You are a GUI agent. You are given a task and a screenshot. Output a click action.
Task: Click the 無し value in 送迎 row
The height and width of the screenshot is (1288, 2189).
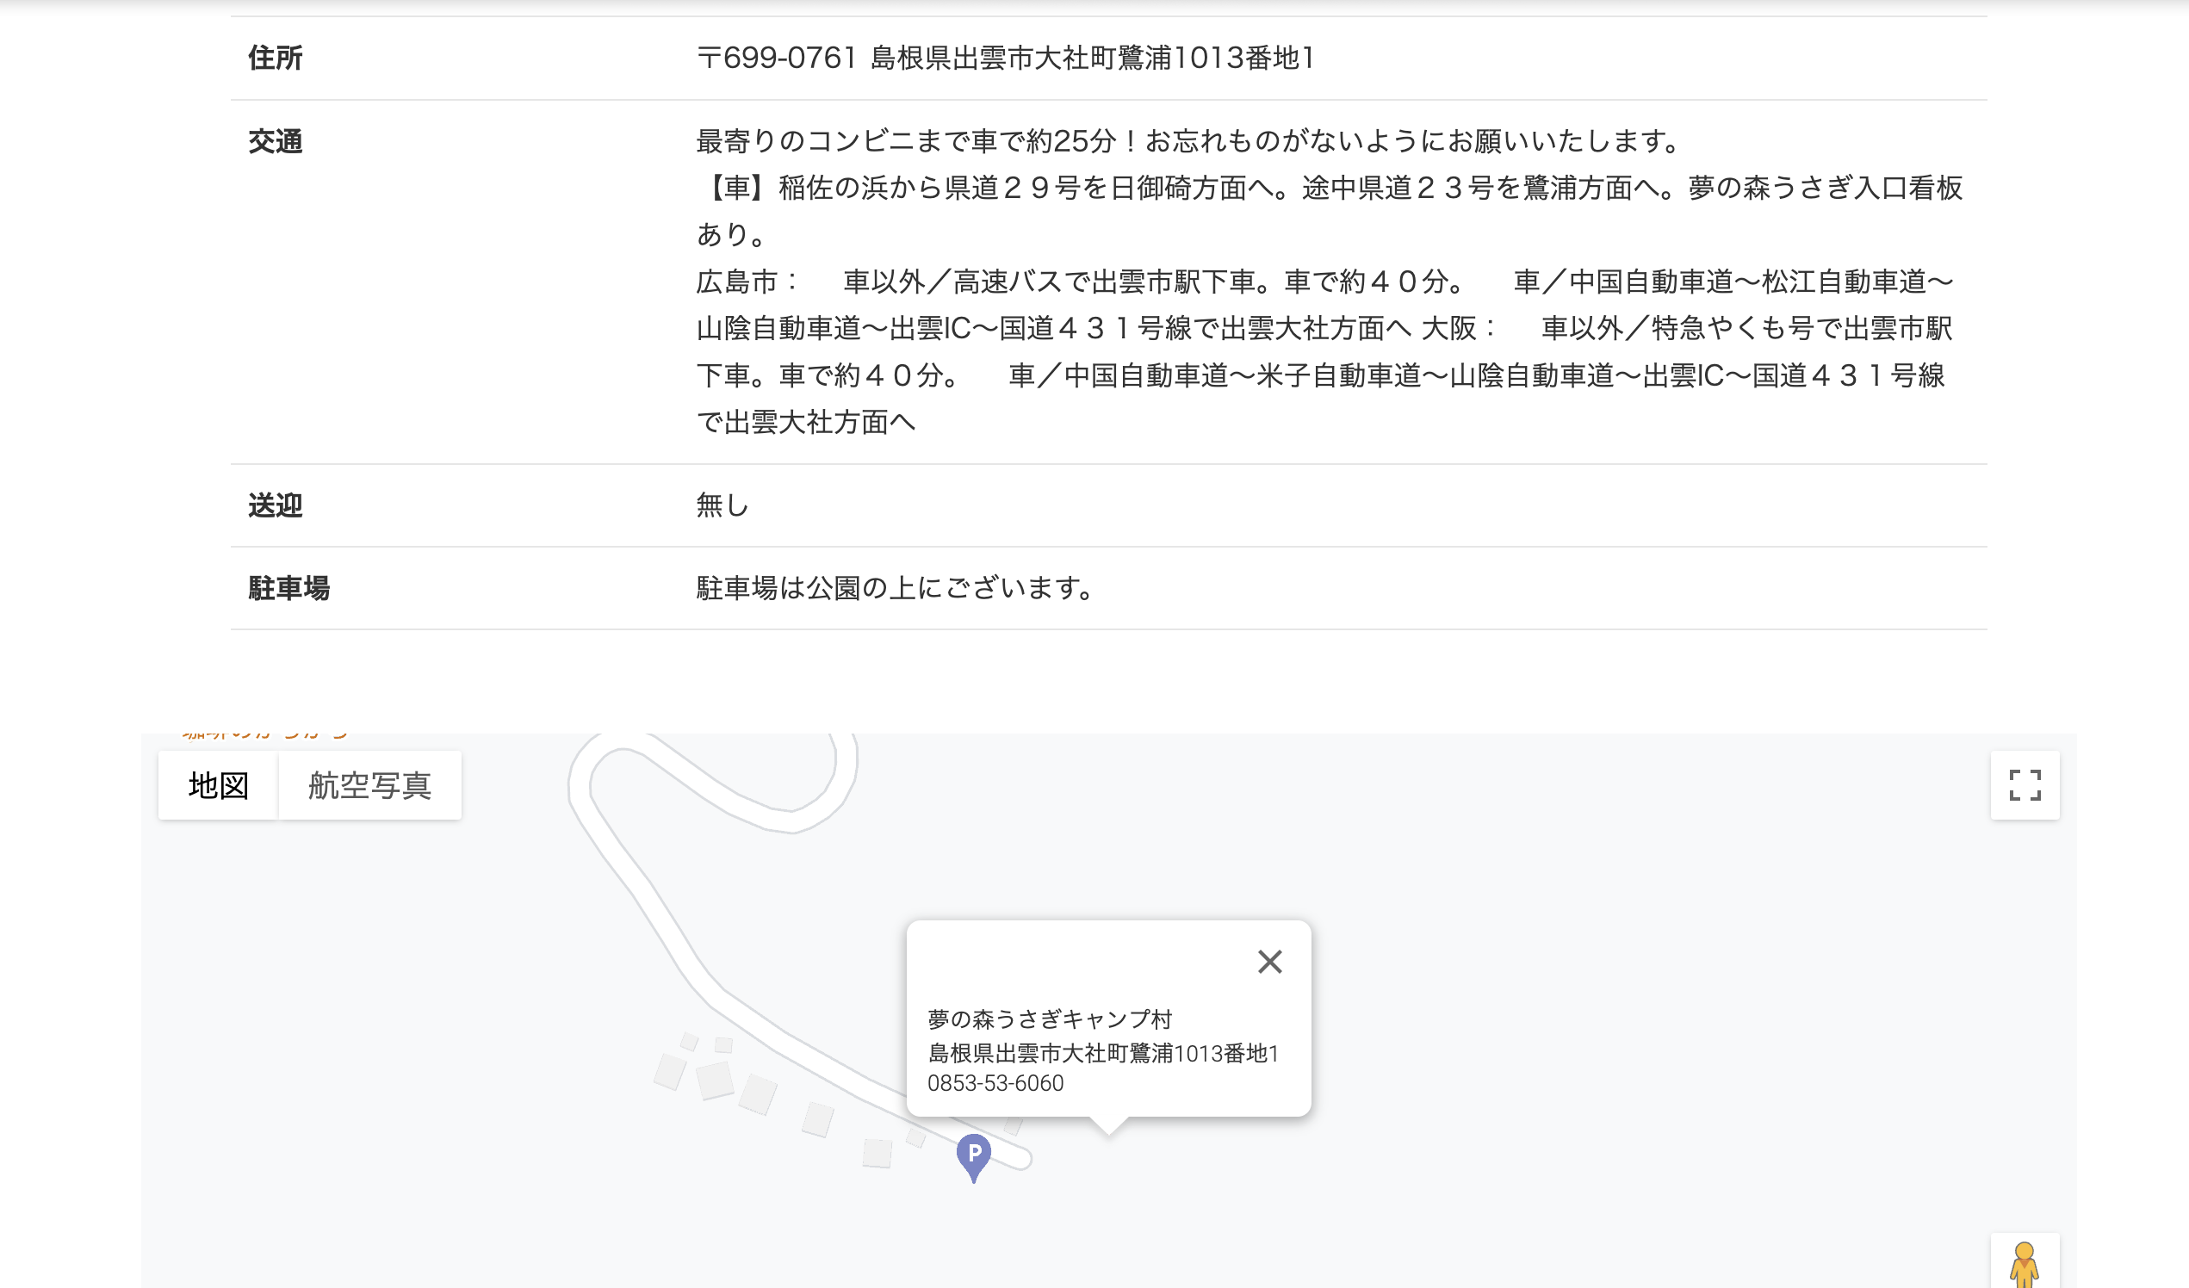pyautogui.click(x=722, y=505)
